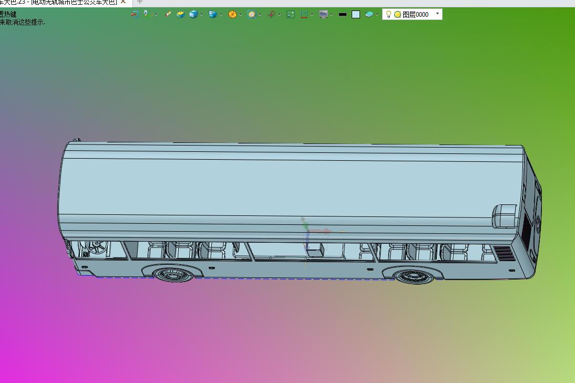Click the red rotate/axis icon
Screen dimensions: 575x383
coord(271,14)
